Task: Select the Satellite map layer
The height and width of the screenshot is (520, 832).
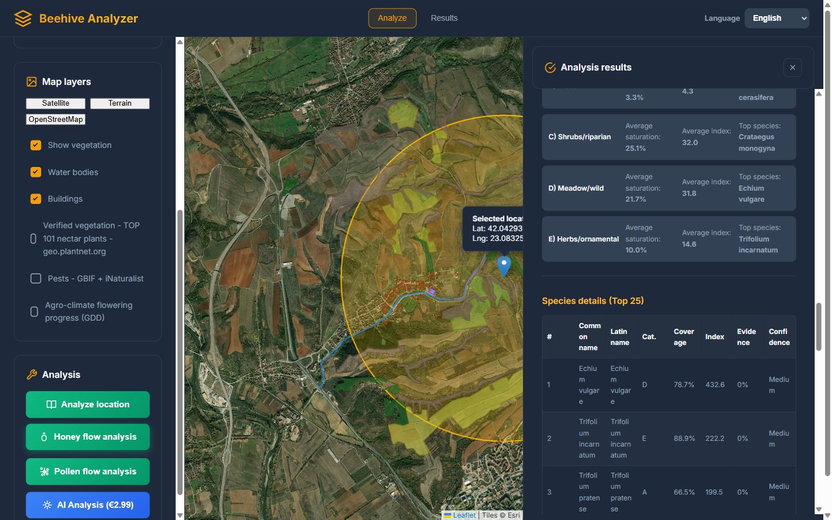Action: pyautogui.click(x=55, y=103)
